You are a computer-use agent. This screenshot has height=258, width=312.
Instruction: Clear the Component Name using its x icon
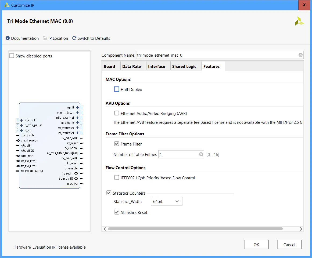coord(300,55)
